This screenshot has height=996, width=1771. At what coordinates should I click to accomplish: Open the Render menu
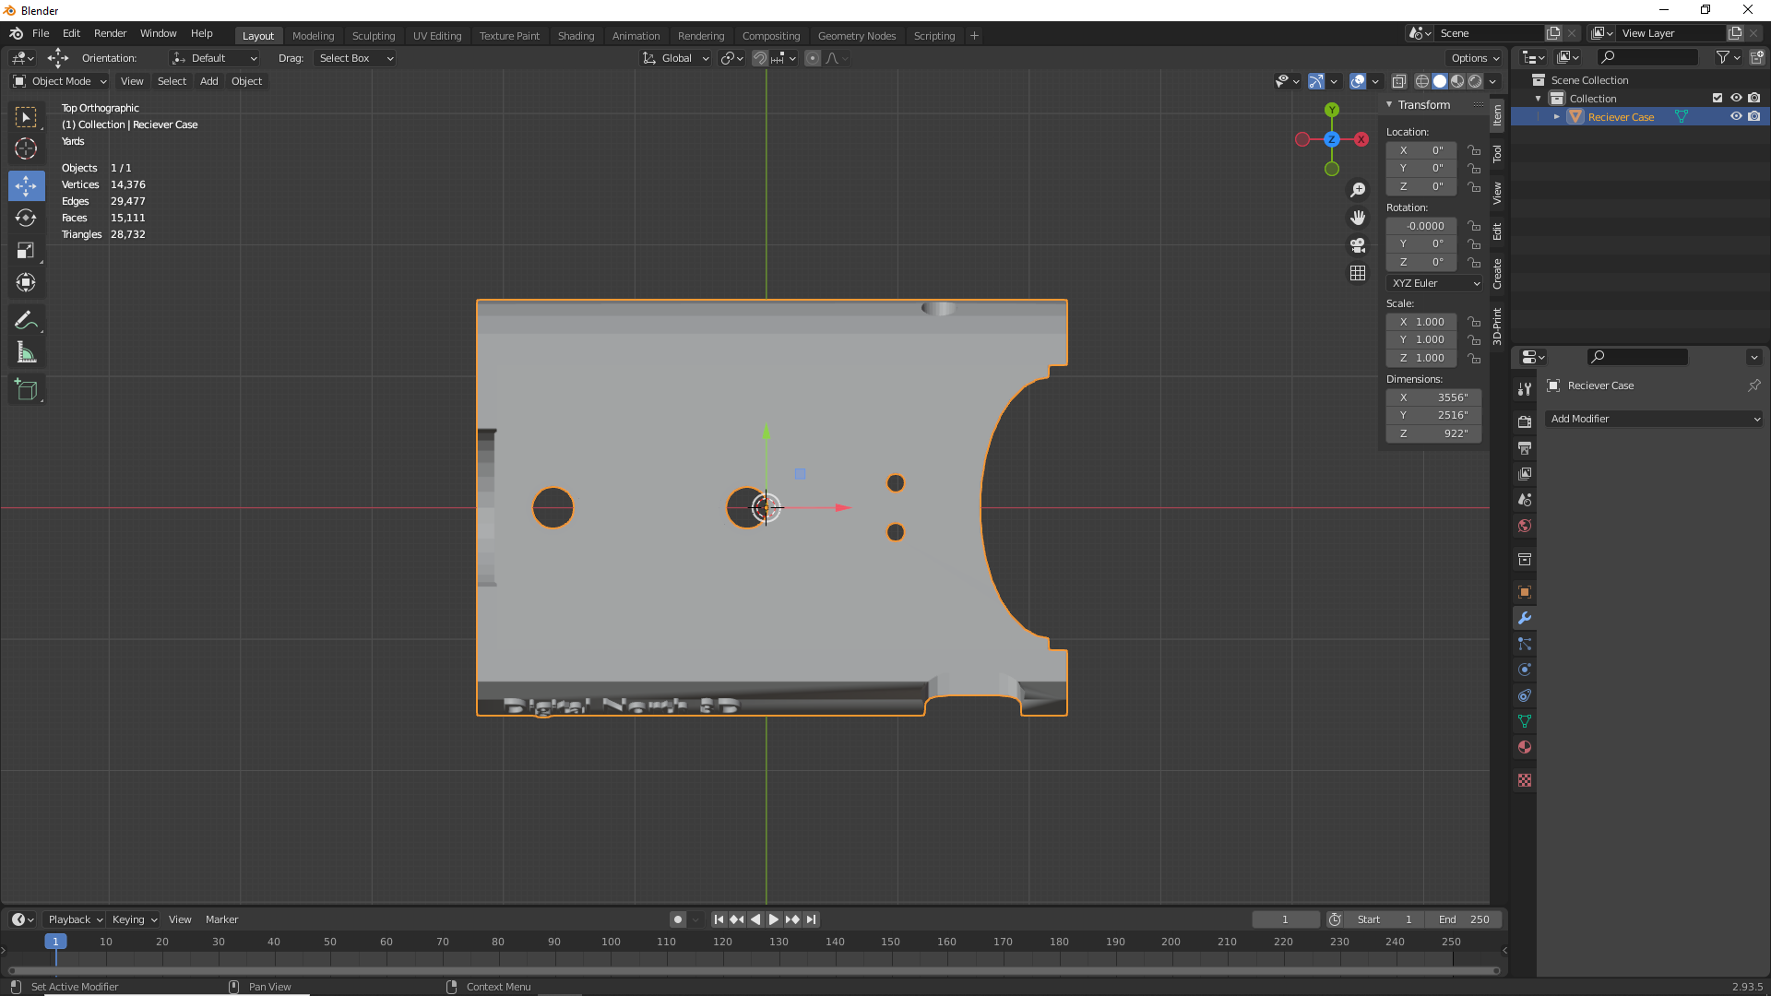point(110,33)
